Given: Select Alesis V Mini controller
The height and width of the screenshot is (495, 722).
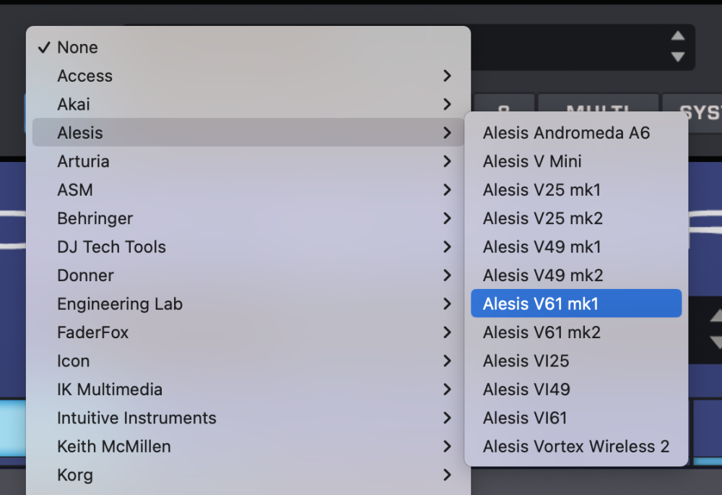Looking at the screenshot, I should tap(532, 161).
